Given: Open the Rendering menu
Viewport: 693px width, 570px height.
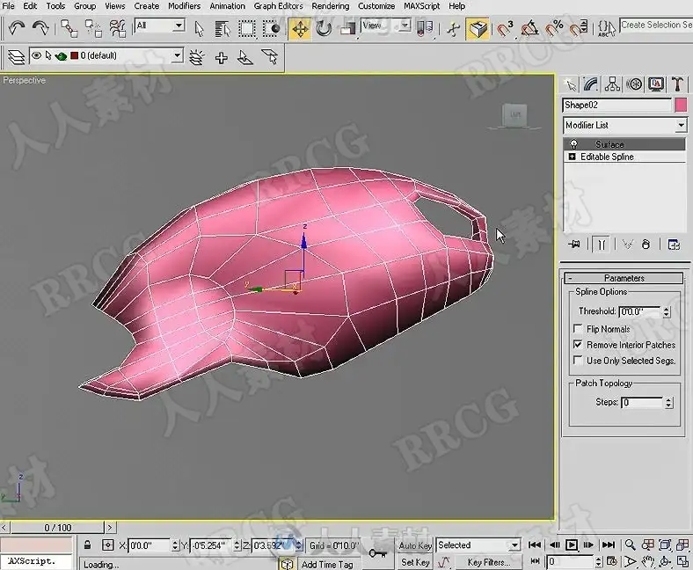Looking at the screenshot, I should tap(330, 6).
